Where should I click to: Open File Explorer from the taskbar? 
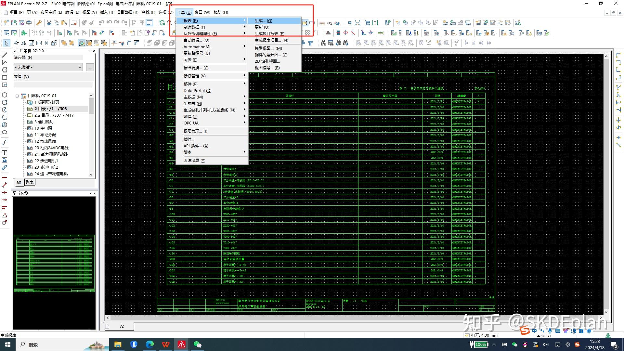pos(118,344)
